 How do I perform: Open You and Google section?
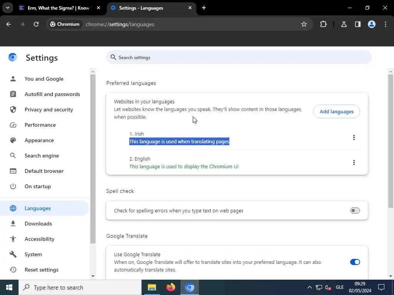[x=44, y=79]
